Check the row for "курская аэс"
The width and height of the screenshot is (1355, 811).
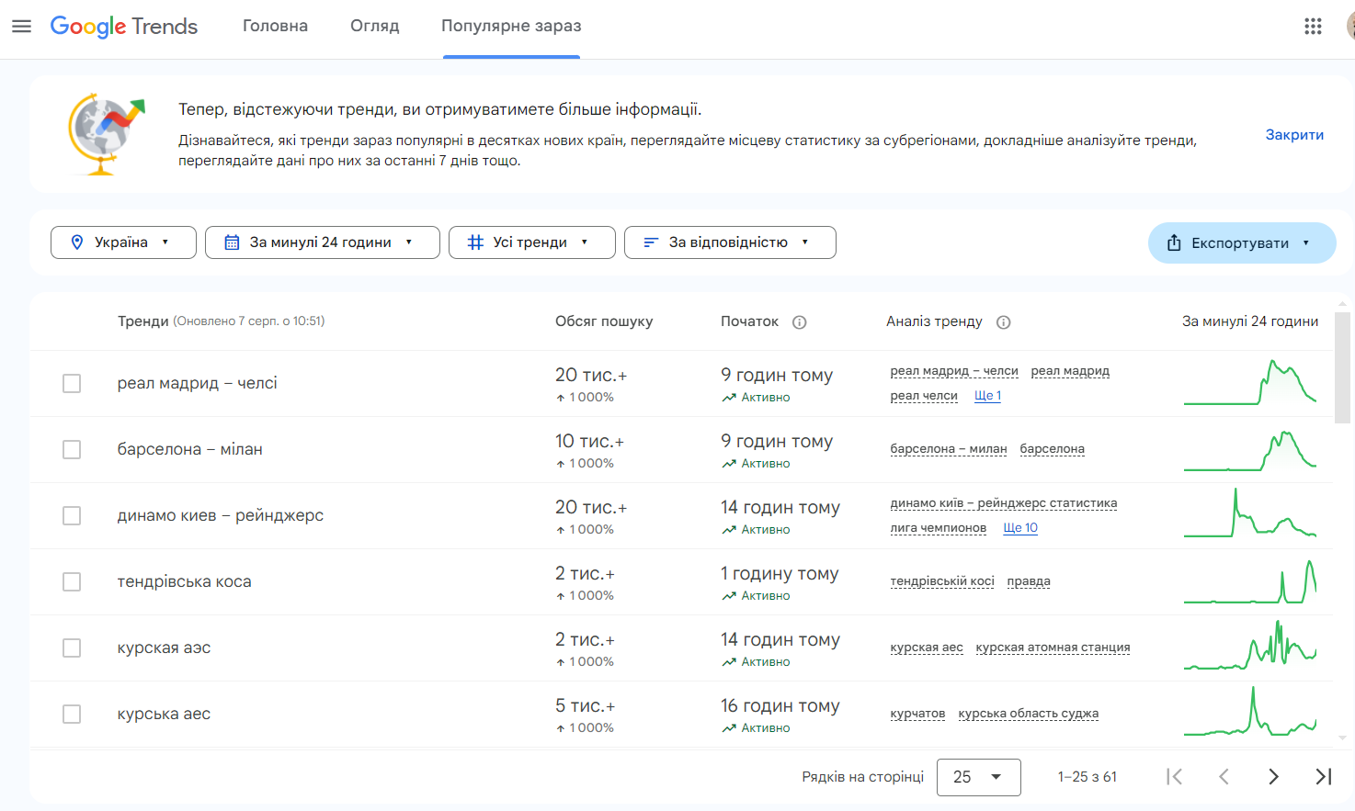[x=72, y=648]
